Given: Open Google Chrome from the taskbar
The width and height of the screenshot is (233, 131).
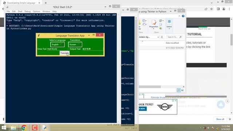Looking at the screenshot, I should click(x=24, y=128).
